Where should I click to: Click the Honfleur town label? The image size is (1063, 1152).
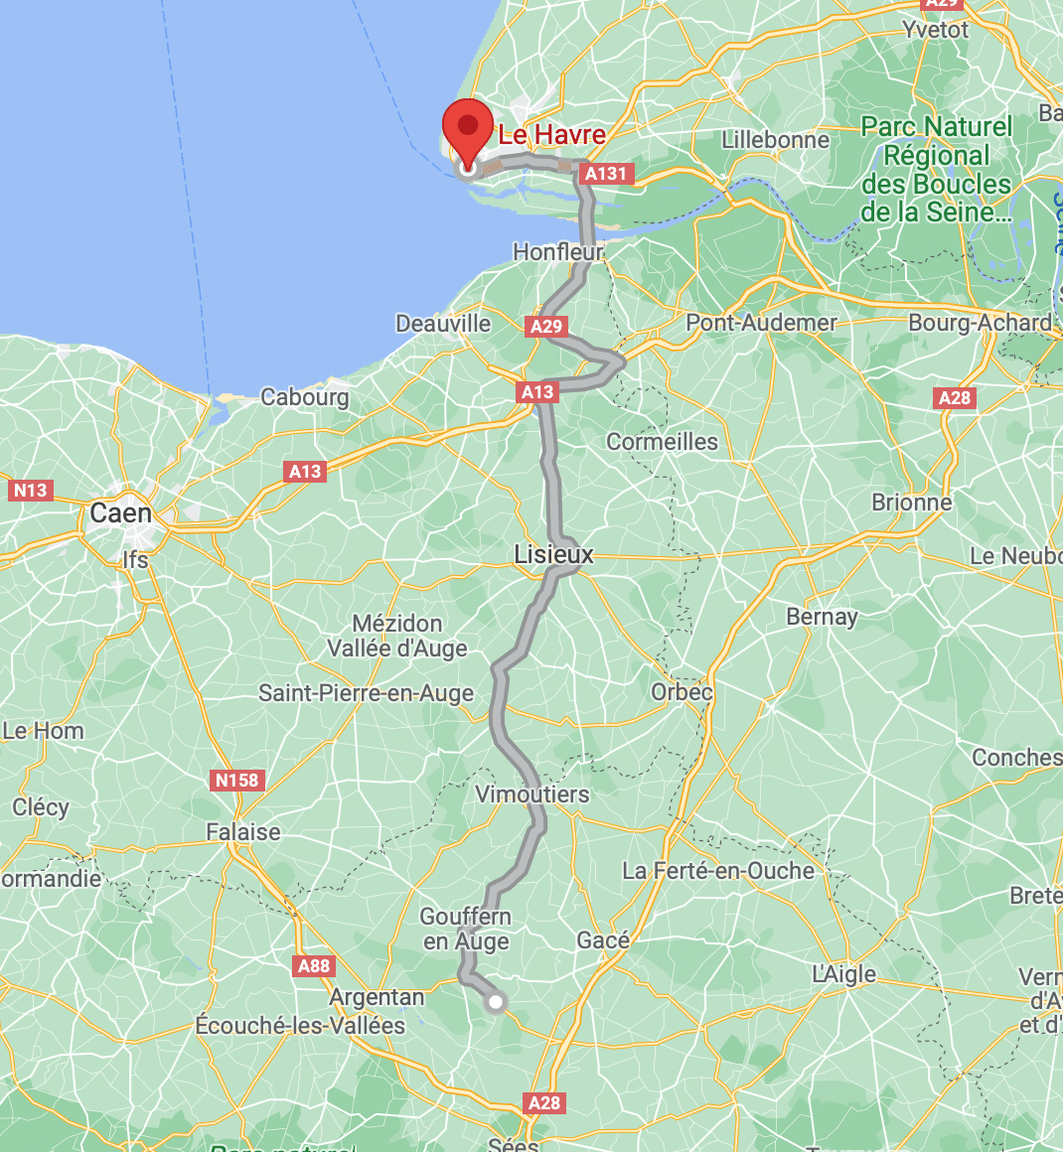click(x=558, y=252)
